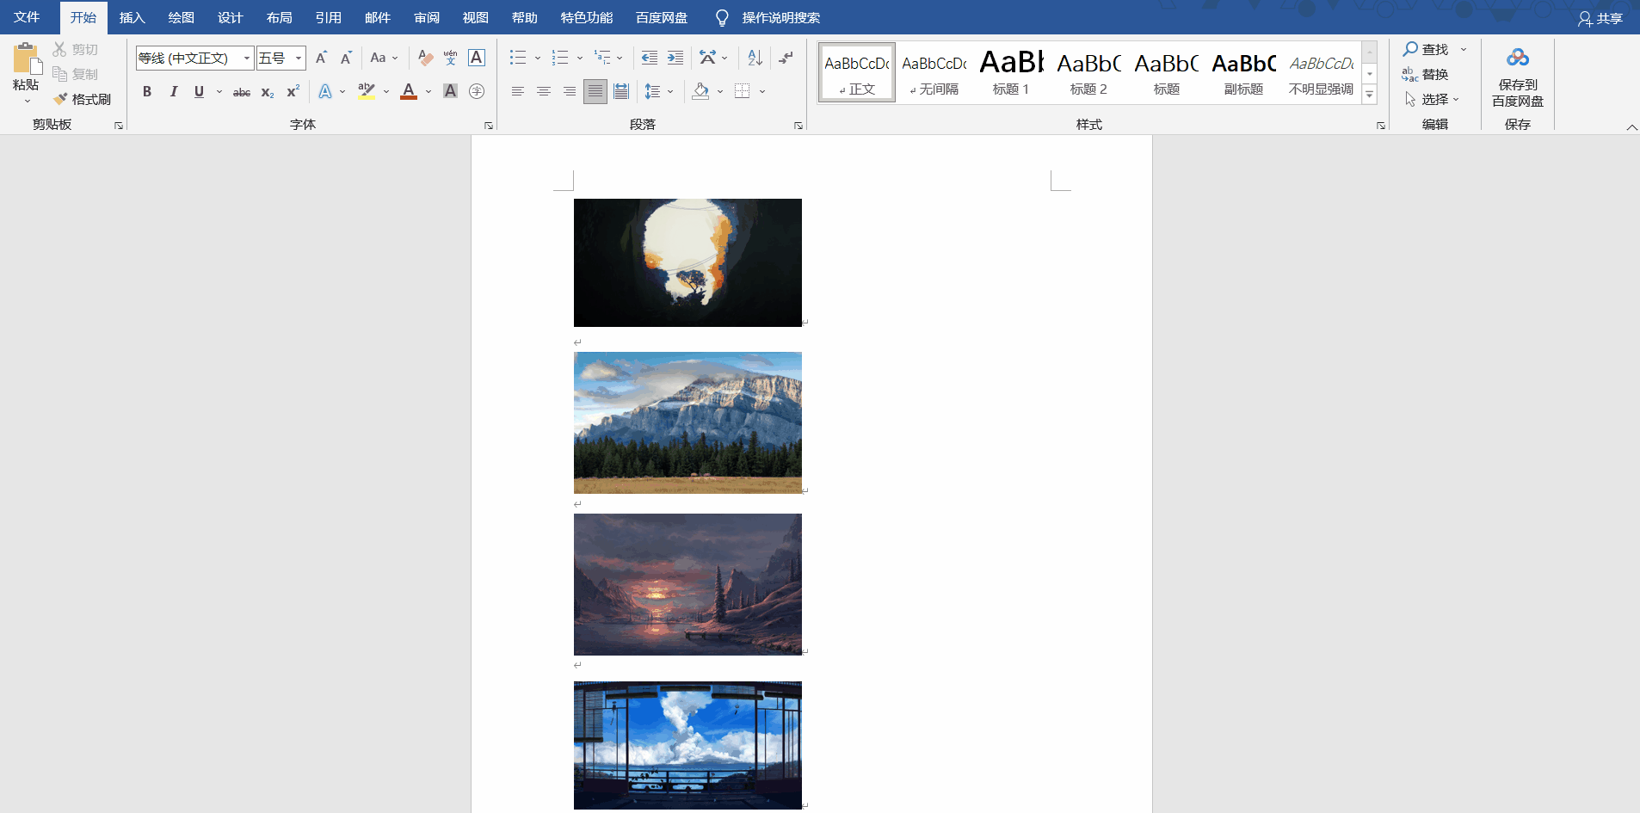
Task: Apply the Heading 2 (标题 2) style
Action: (1088, 73)
